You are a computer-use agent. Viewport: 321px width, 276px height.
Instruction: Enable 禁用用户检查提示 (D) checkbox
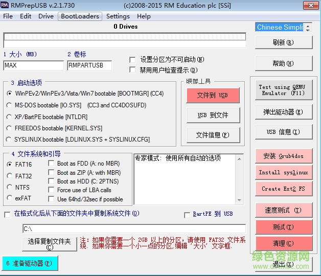point(132,70)
